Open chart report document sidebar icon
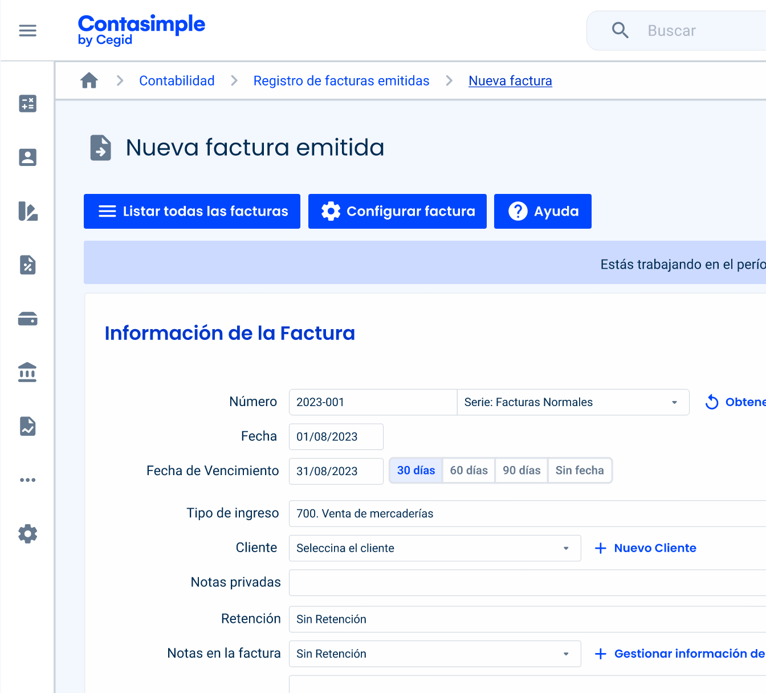This screenshot has width=766, height=693. point(27,426)
